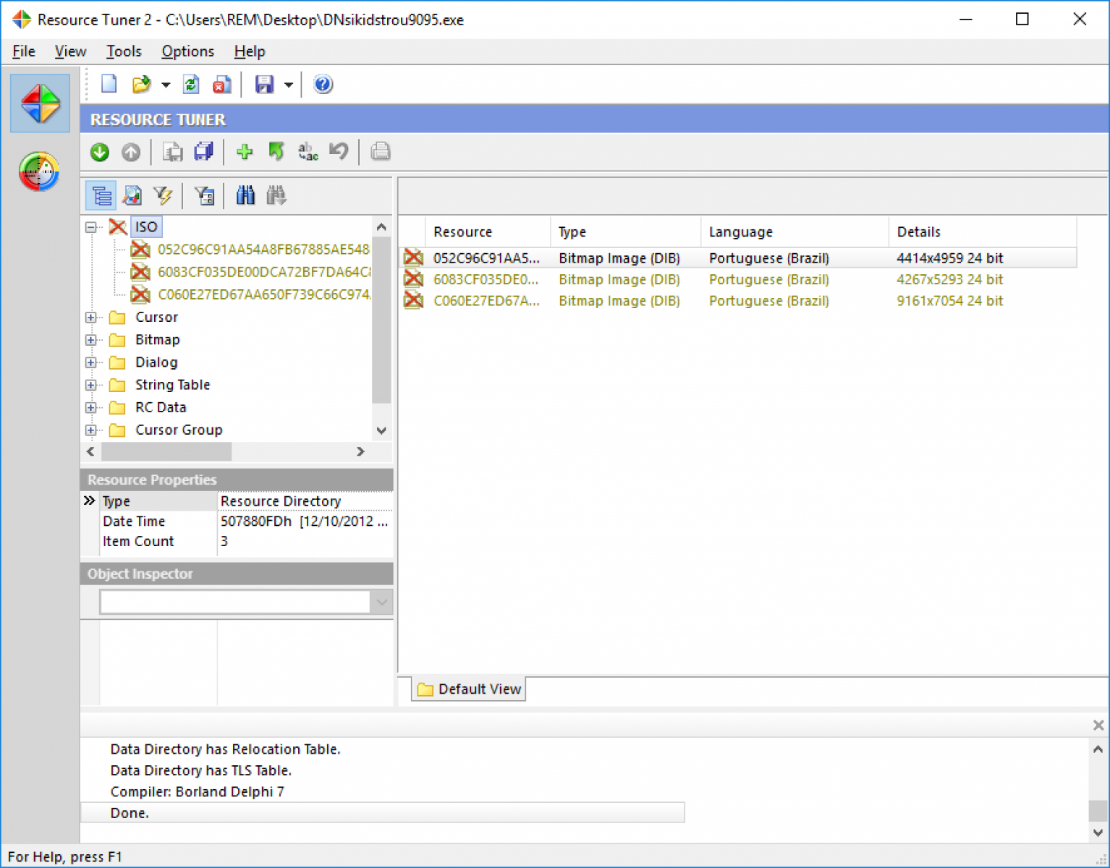Screen dimensions: 1110x868
Task: Click the reload file icon with green arrows
Action: (x=191, y=85)
